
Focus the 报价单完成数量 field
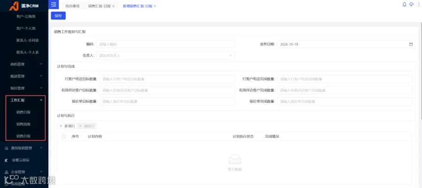click(345, 101)
